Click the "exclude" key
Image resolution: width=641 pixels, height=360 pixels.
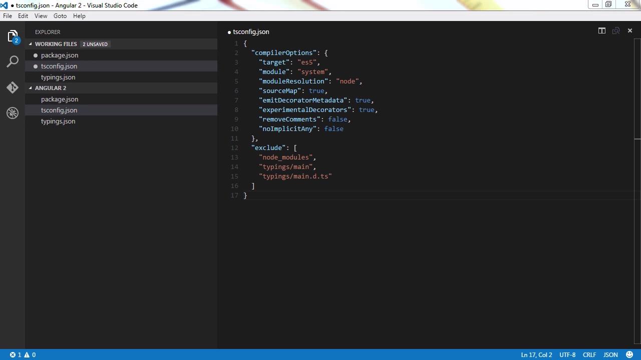268,147
